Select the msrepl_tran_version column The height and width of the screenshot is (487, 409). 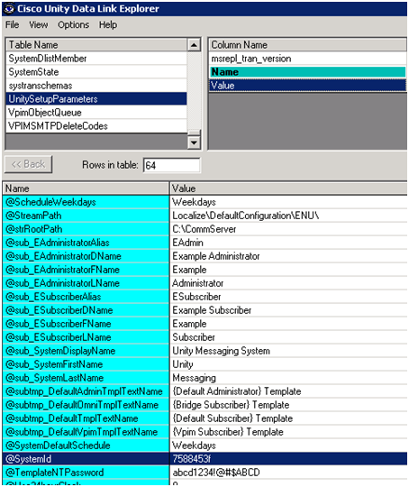307,59
